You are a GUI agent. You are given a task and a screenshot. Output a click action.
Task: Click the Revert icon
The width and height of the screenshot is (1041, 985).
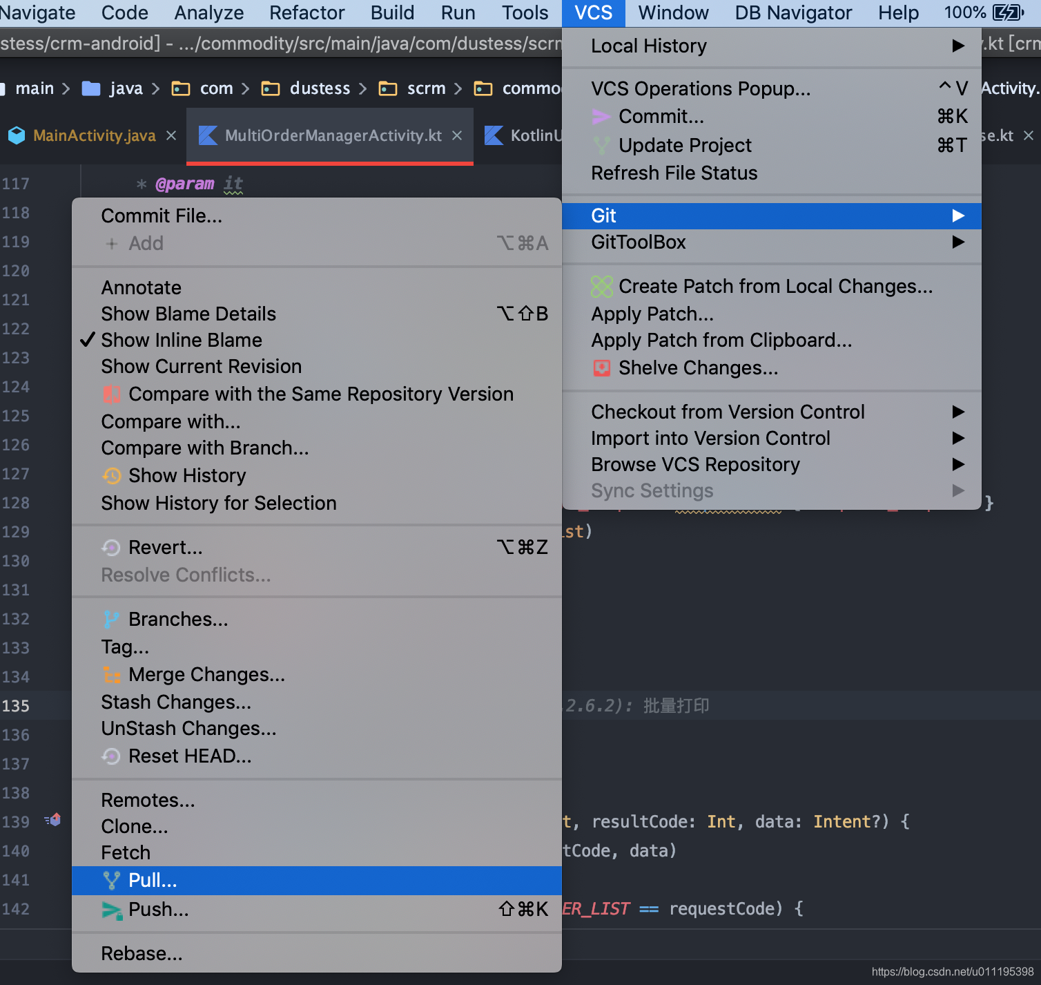coord(111,547)
